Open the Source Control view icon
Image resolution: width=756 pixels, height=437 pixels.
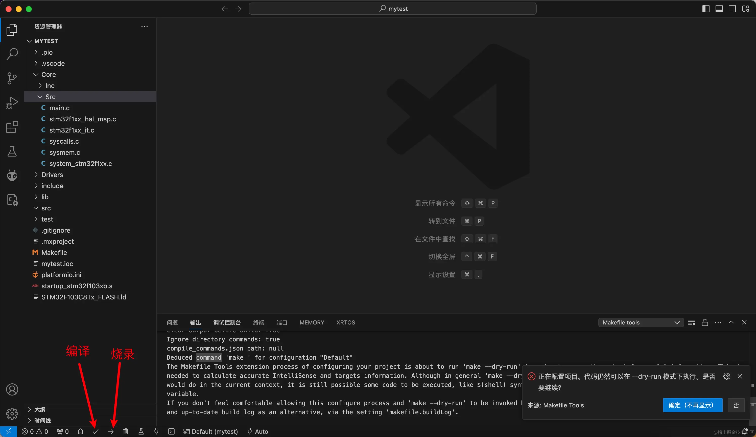point(12,78)
